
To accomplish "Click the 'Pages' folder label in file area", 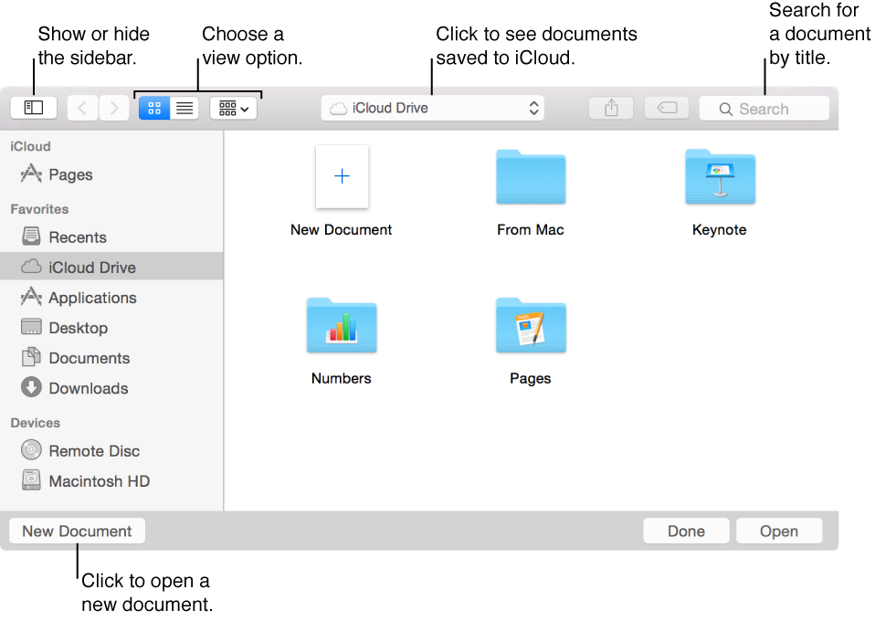I will click(530, 378).
